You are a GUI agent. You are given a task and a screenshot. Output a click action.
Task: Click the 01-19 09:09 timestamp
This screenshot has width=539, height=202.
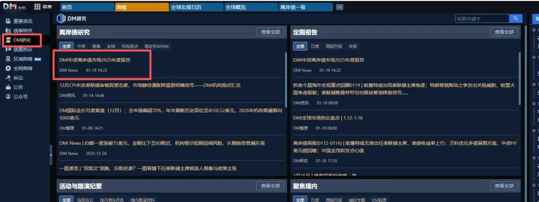[327, 103]
